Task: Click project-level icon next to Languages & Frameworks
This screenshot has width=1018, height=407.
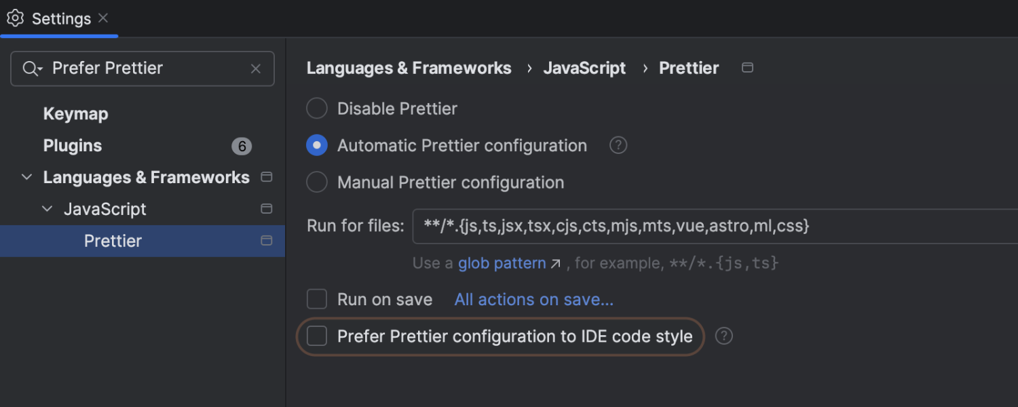Action: pos(267,177)
